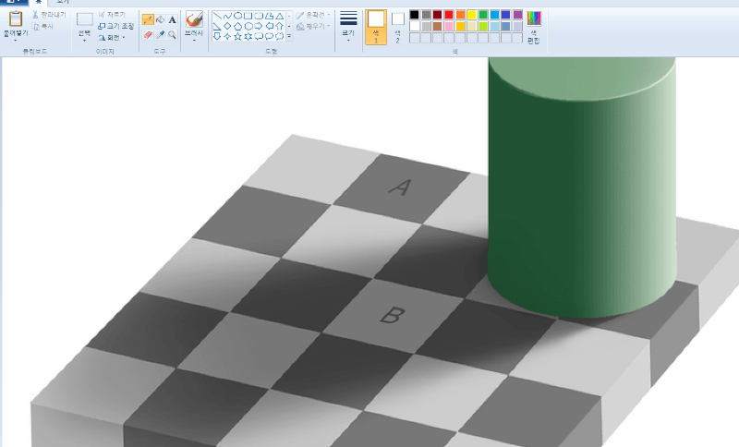This screenshot has height=447, width=739.
Task: Pick the lime green color swatch
Action: pyautogui.click(x=483, y=27)
